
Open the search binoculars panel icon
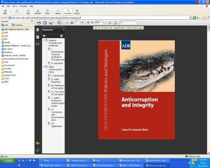point(38,44)
